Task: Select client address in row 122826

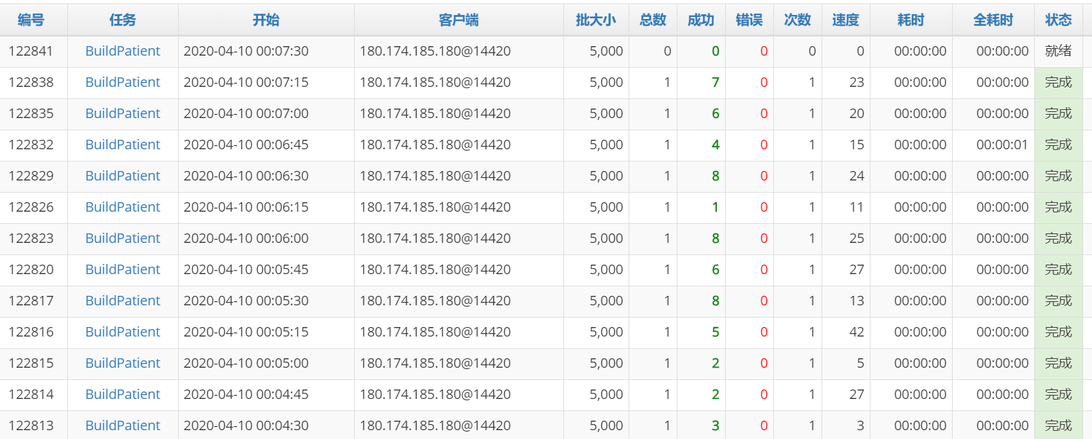Action: tap(435, 208)
